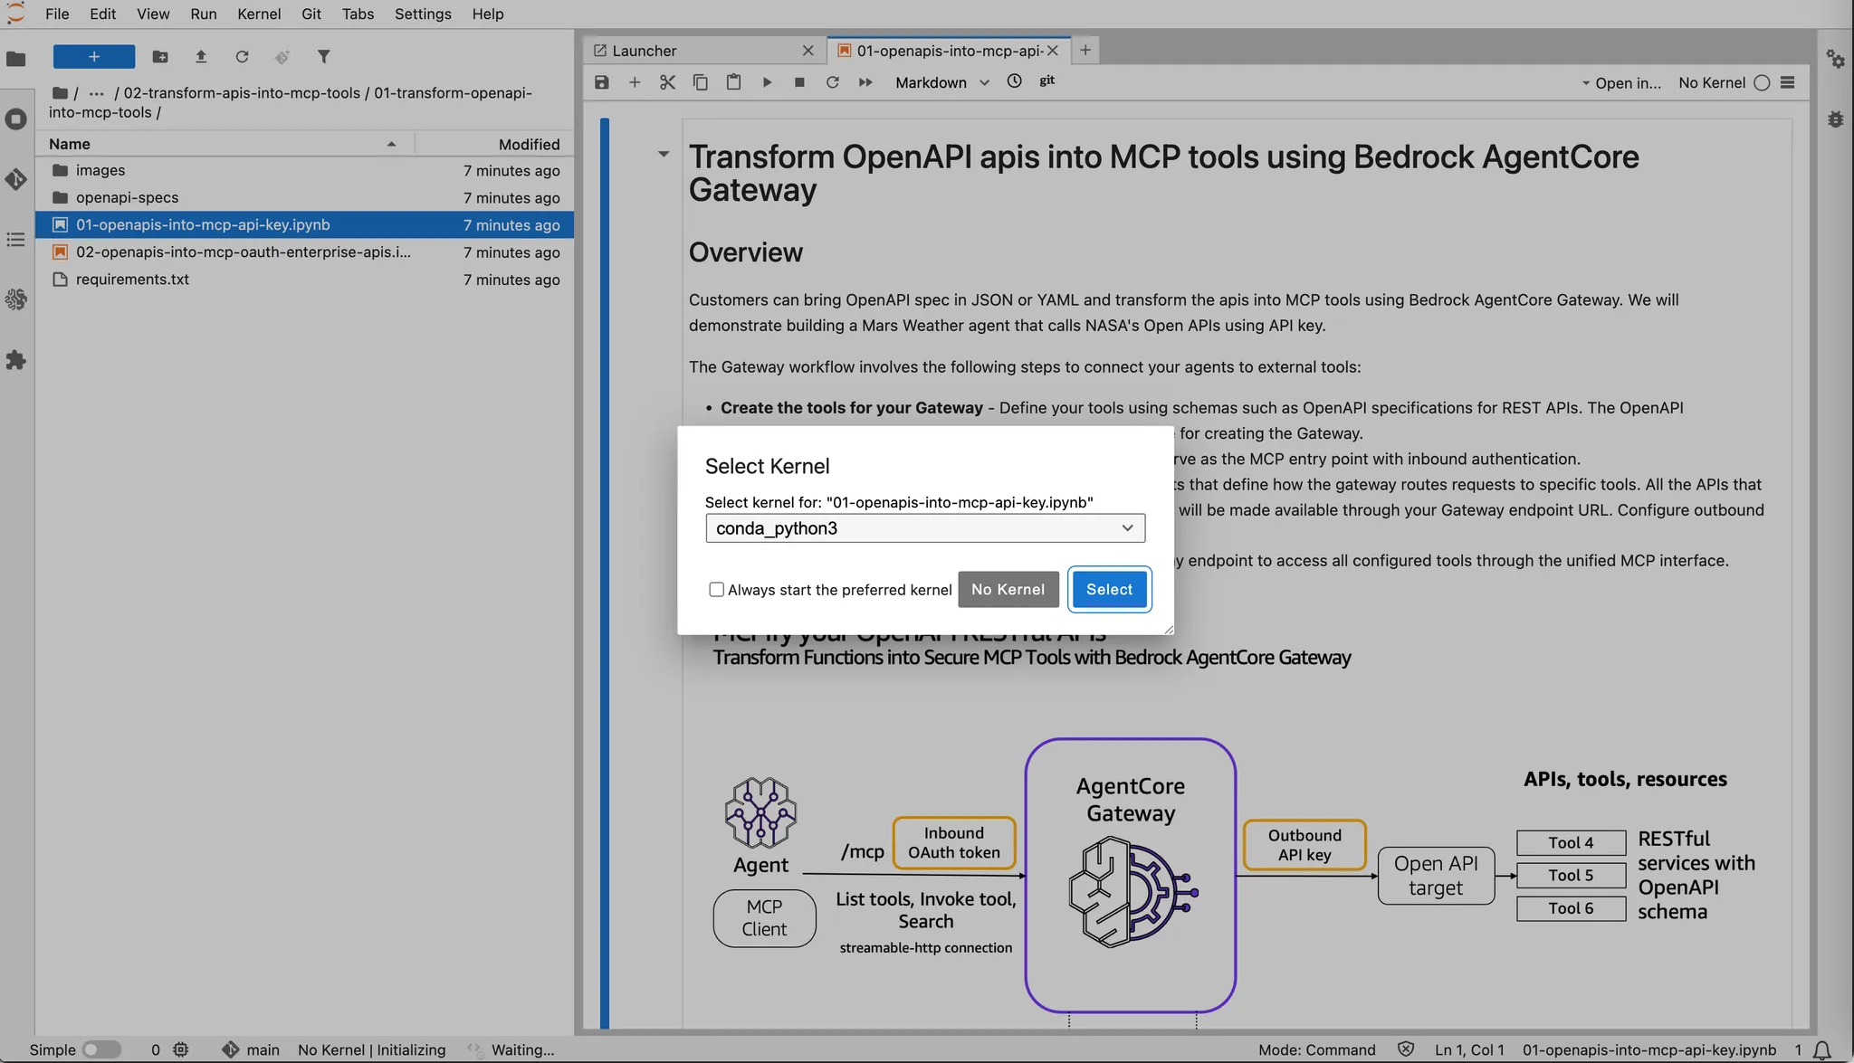
Task: Open the extension manager puzzle icon
Action: pyautogui.click(x=15, y=360)
